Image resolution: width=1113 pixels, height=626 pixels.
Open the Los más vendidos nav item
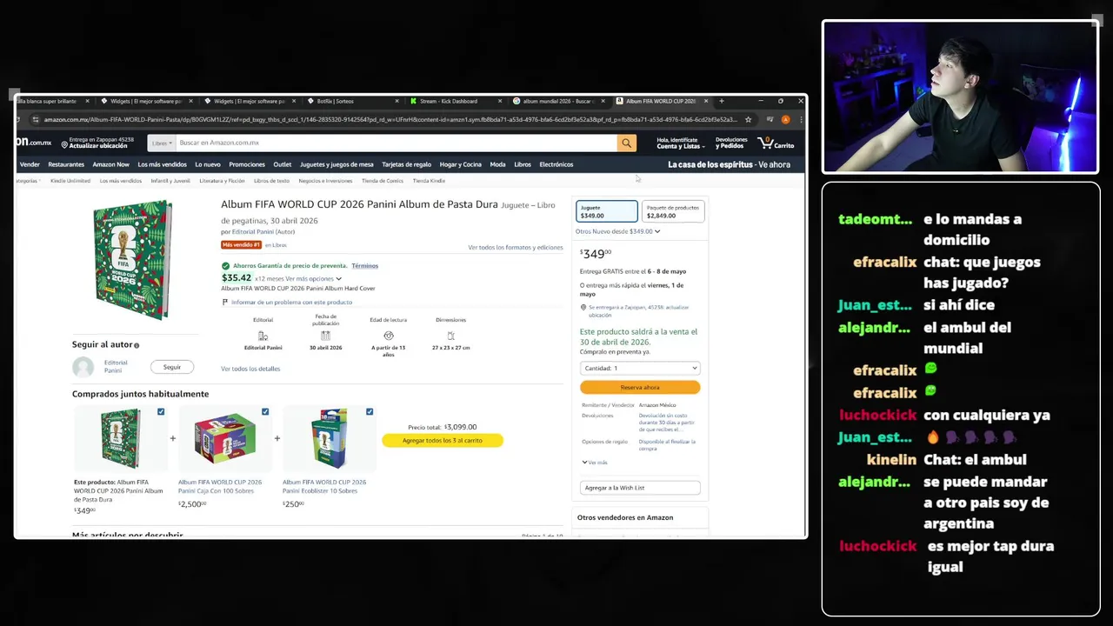[x=162, y=164]
